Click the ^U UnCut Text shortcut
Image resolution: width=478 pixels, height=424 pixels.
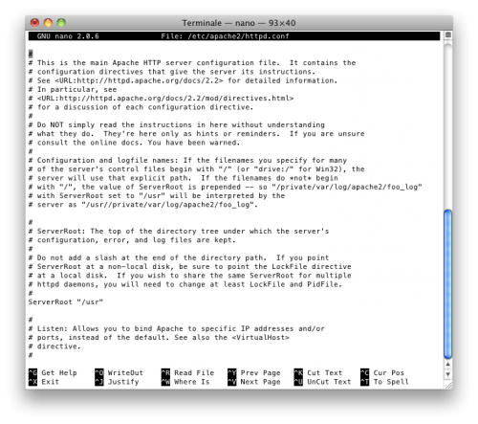(x=322, y=382)
